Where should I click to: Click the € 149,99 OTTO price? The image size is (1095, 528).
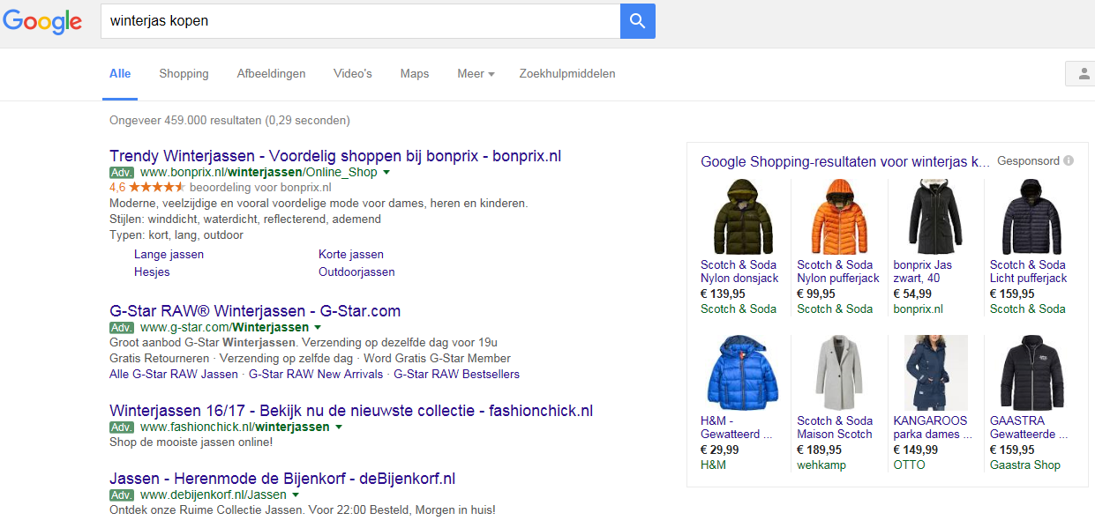916,450
